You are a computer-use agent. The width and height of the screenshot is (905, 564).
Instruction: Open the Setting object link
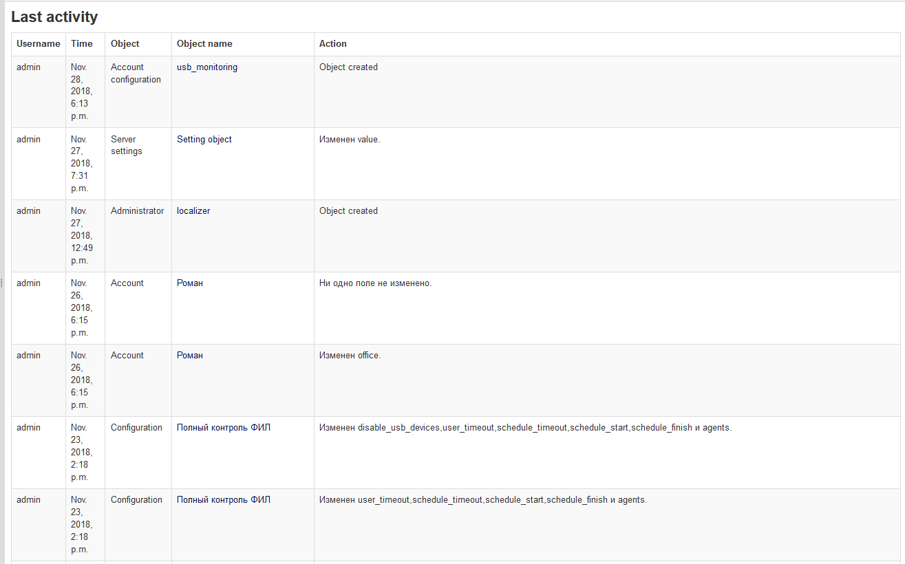[x=204, y=140]
